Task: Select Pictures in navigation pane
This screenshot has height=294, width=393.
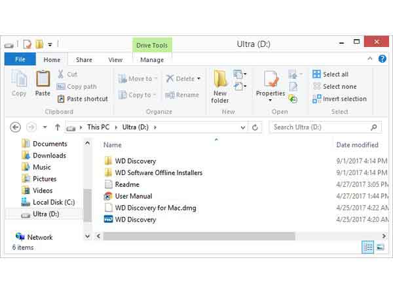Action: 39,179
